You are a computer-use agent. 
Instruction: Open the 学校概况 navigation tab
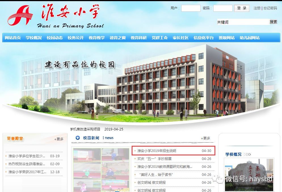33,37
